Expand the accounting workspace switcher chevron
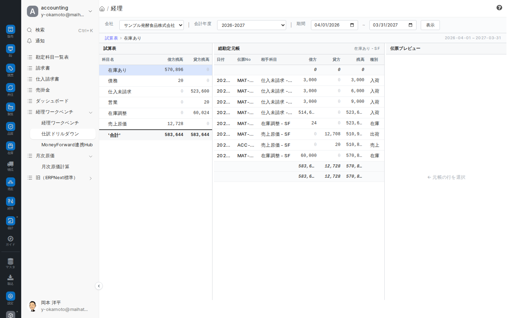 pos(90,11)
